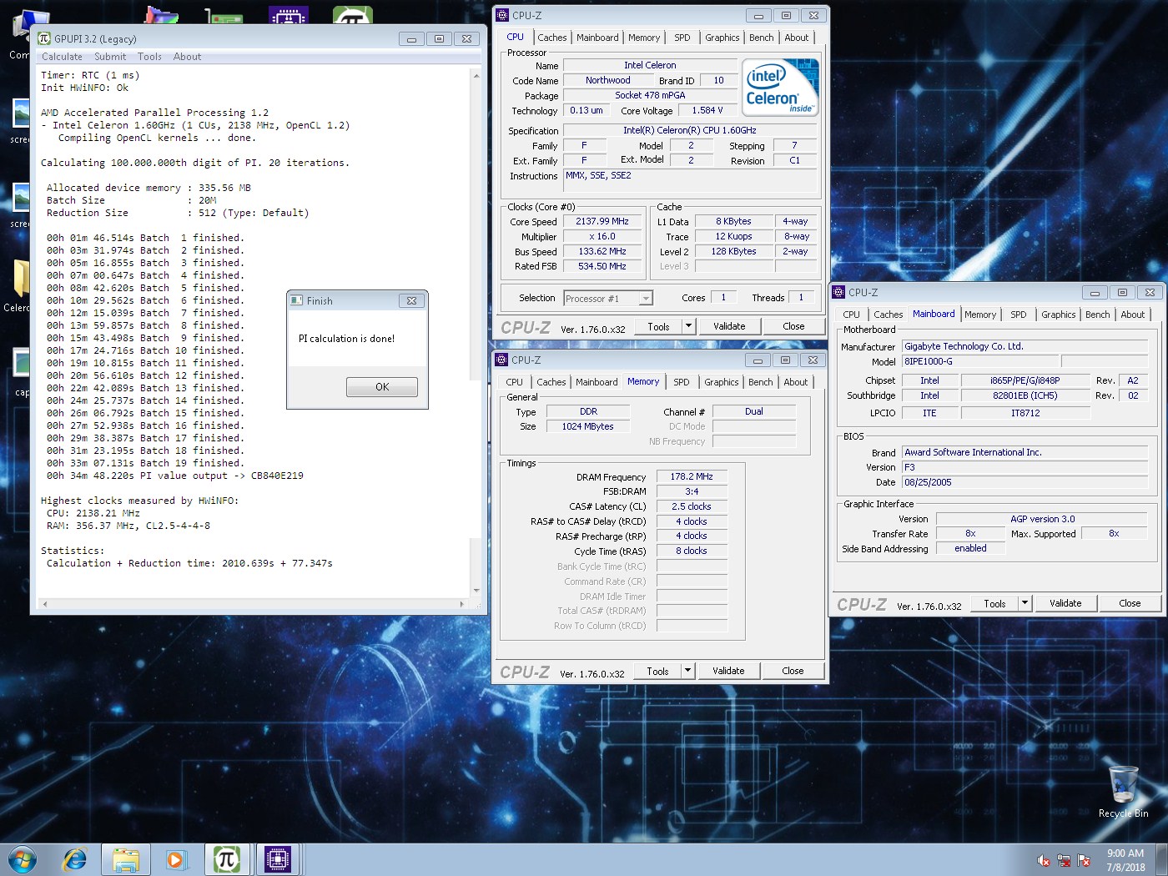Screen dimensions: 1168x876
Task: Open SPD tab in top CPU-Z window
Action: coord(682,38)
